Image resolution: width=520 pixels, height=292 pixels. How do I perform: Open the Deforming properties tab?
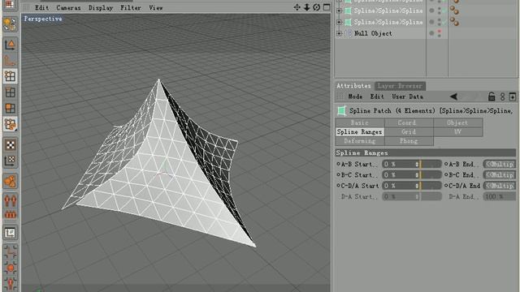point(360,141)
